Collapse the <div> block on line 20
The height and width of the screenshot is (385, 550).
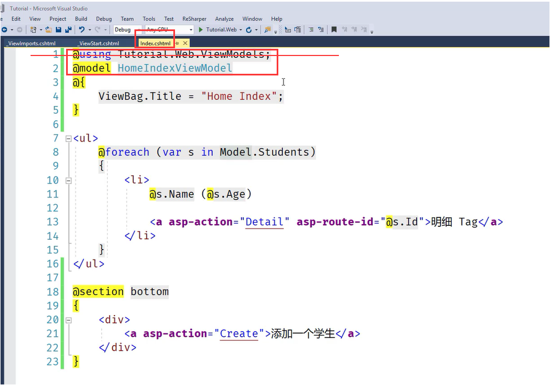pyautogui.click(x=68, y=320)
